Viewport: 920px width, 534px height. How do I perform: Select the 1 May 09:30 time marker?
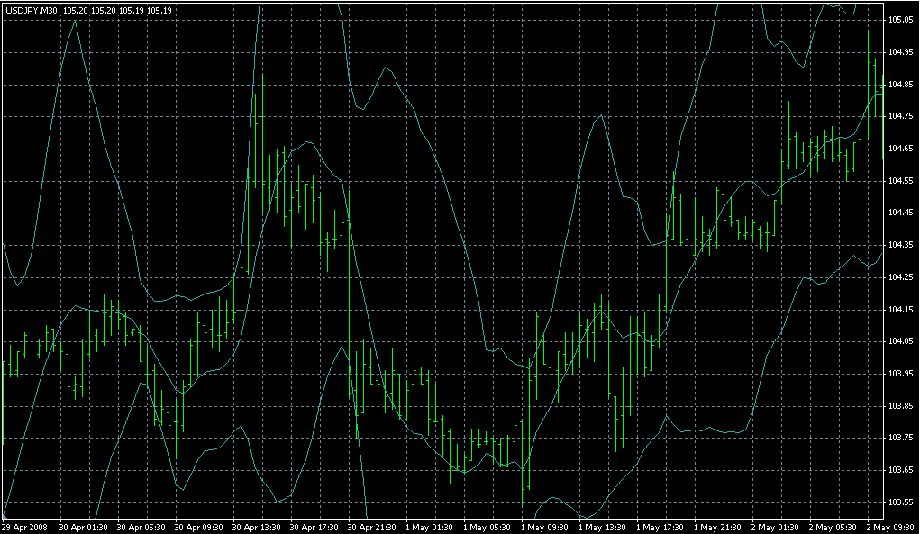click(544, 526)
